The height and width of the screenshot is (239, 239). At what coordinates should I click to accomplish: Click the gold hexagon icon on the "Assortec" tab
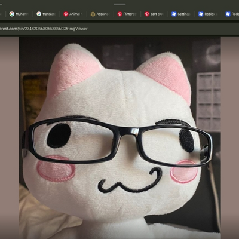93,14
